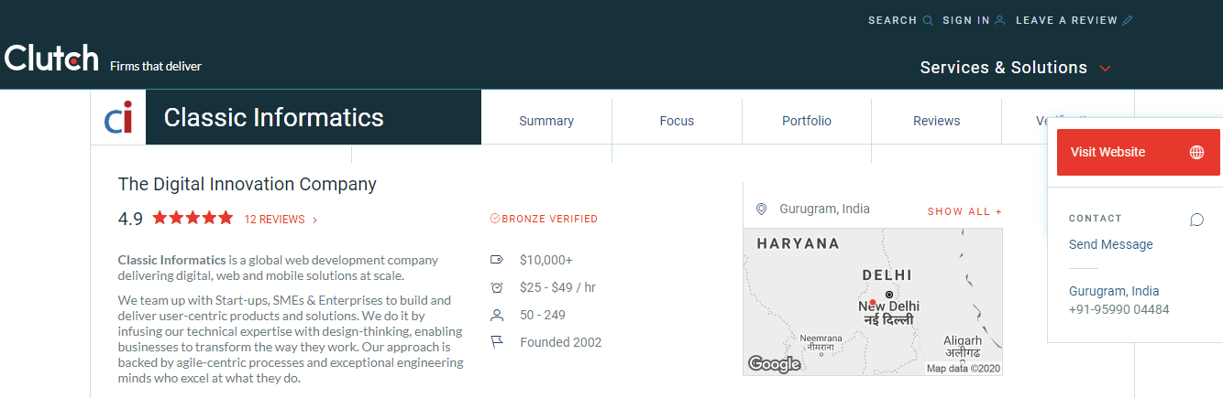Switch to the Reviews tab
1223x398 pixels.
[937, 121]
